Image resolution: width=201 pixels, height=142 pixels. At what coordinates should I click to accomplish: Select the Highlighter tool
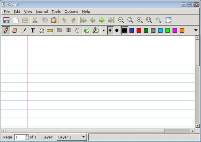point(24,30)
